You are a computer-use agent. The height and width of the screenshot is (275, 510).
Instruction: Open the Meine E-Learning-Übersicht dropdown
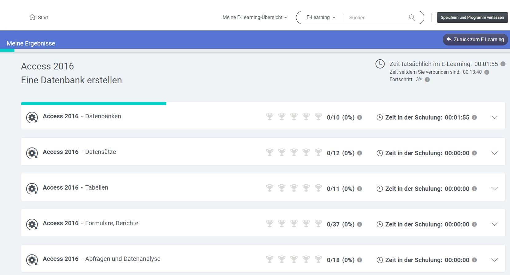[255, 18]
